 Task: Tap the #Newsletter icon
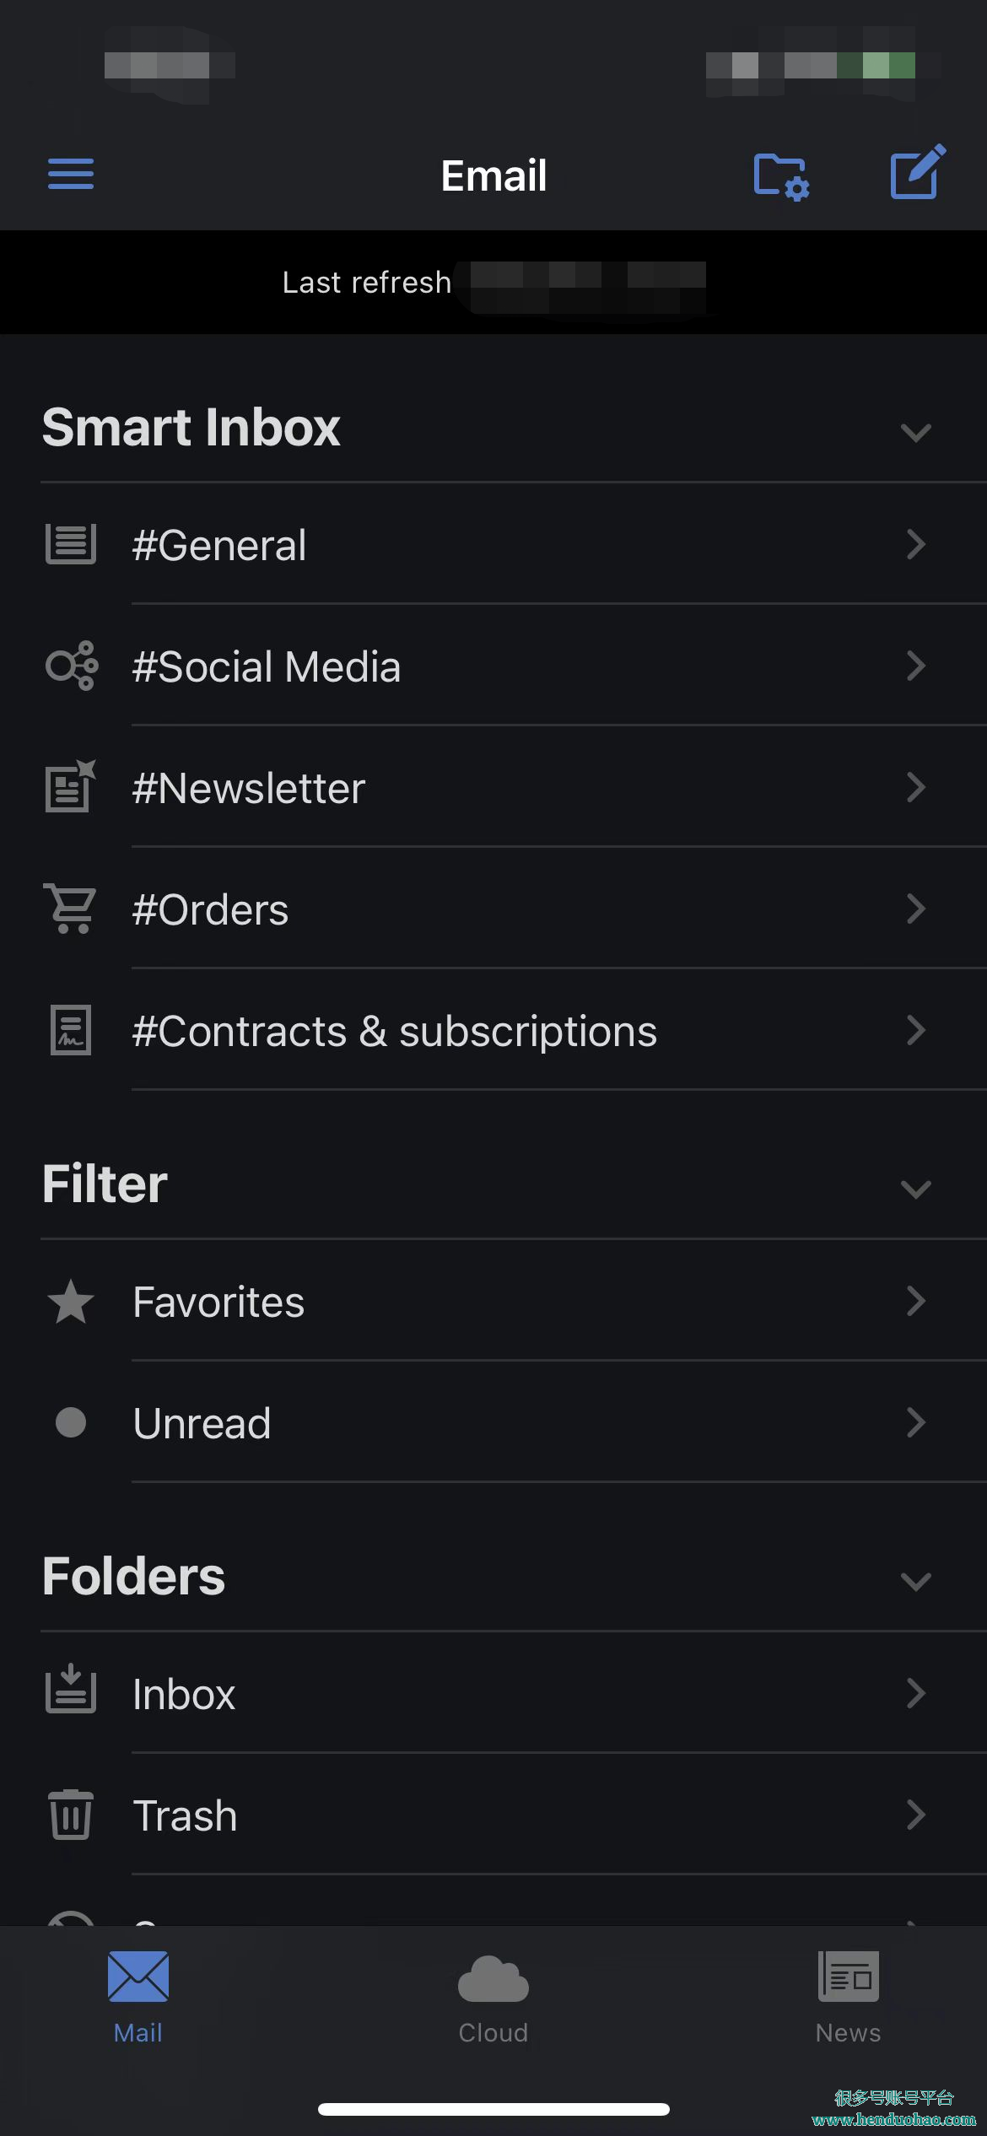71,785
